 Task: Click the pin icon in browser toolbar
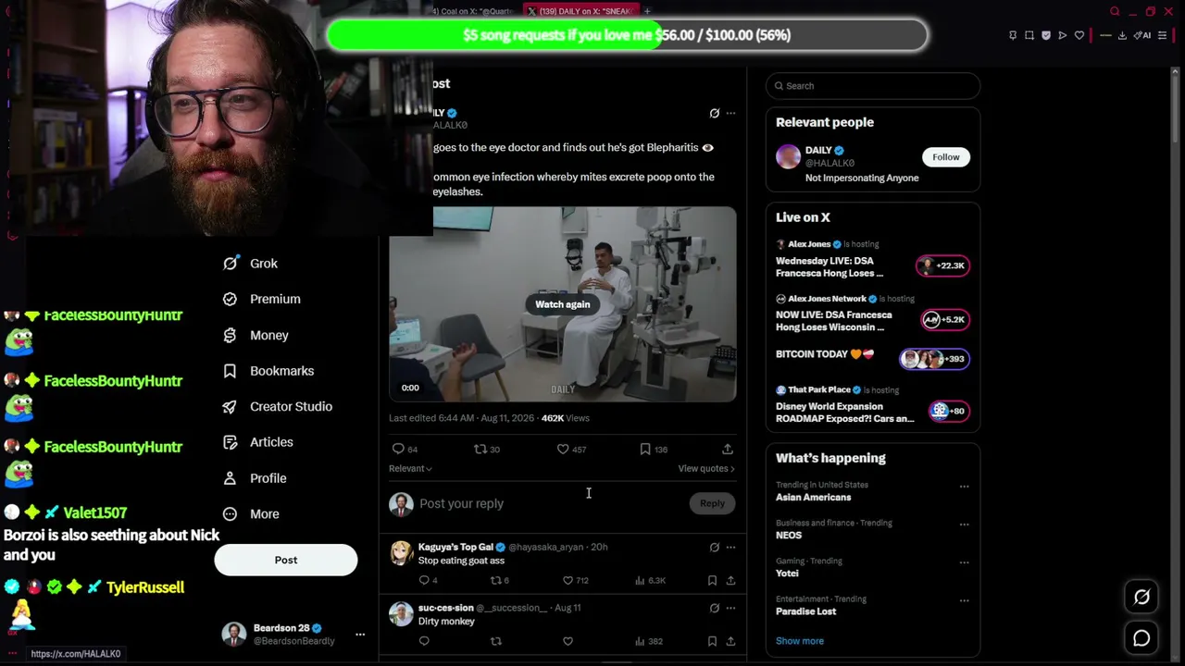coord(1013,36)
